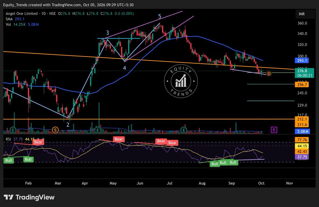Click the Bear divergence label near February
Screen dimensions: 319x207
38,142
